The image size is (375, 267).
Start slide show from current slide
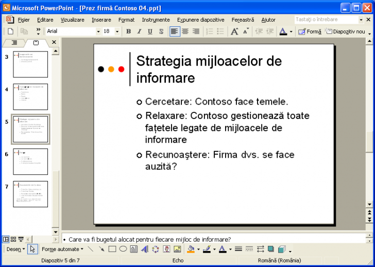pyautogui.click(x=21, y=239)
